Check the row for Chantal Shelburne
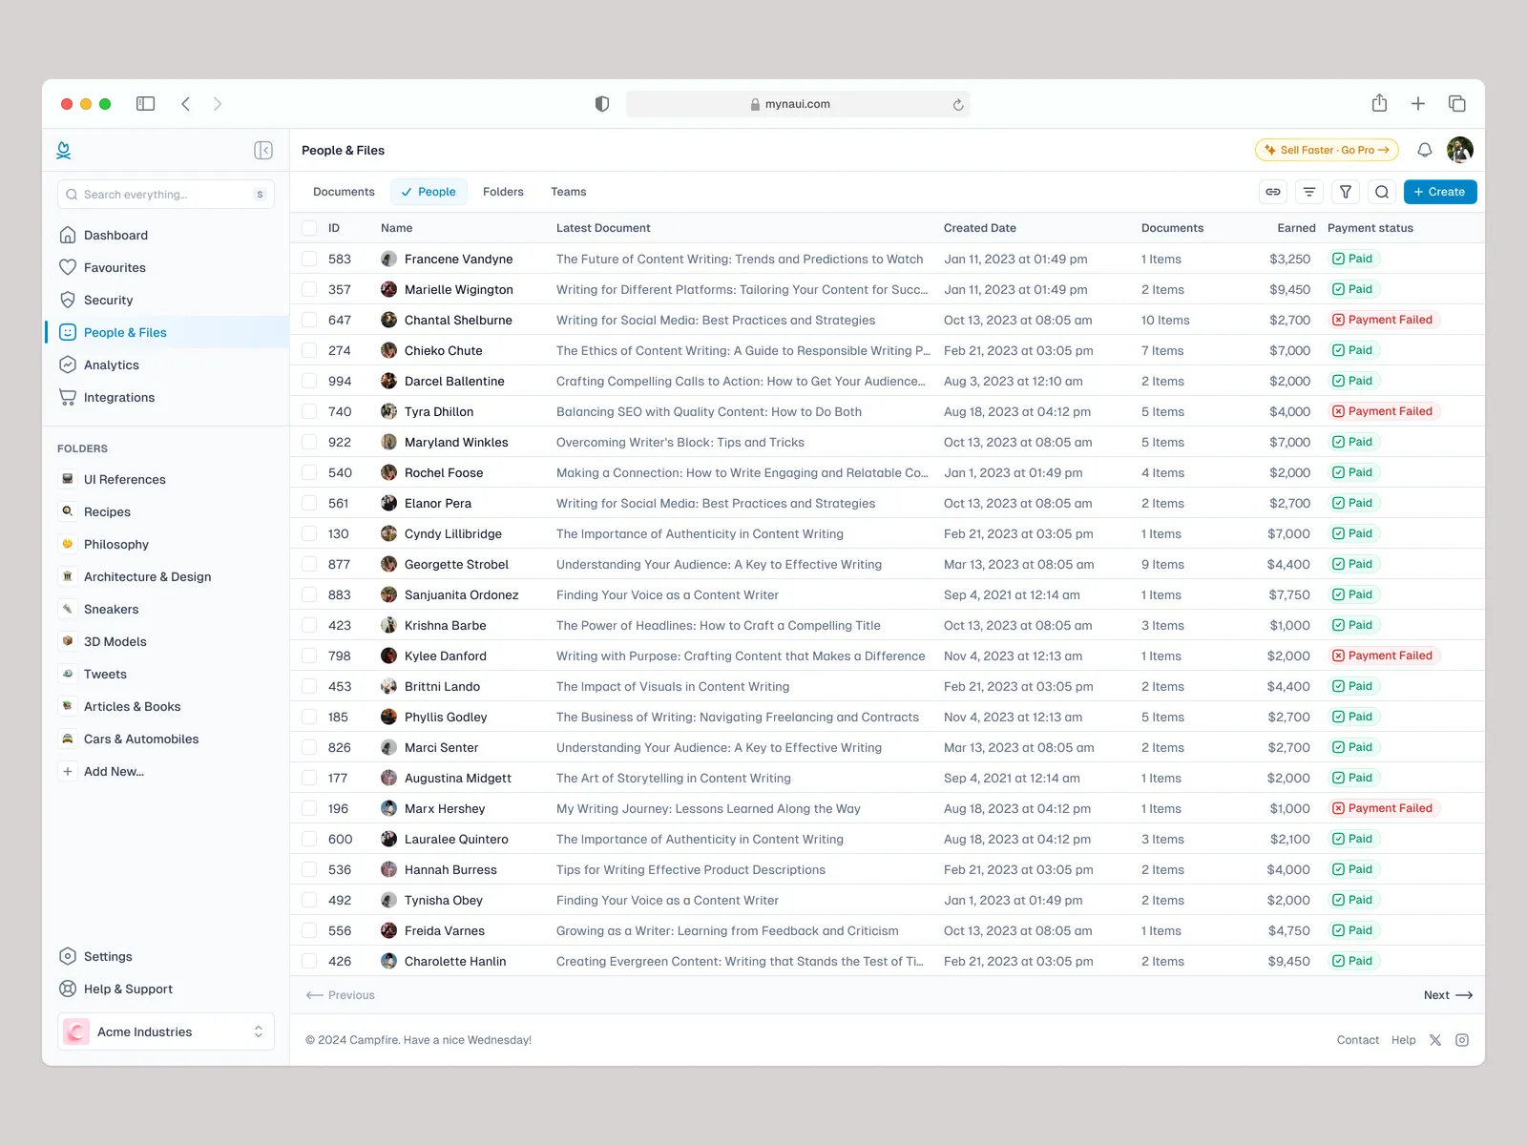The height and width of the screenshot is (1145, 1527). point(309,320)
